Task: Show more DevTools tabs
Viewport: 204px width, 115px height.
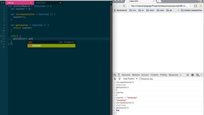Action: click(x=180, y=75)
